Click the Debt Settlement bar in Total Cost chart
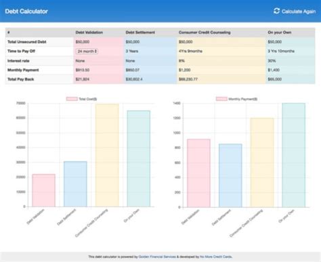321x262 pixels. 75,184
